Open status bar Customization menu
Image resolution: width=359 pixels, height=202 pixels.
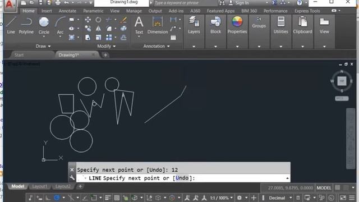coord(352,198)
